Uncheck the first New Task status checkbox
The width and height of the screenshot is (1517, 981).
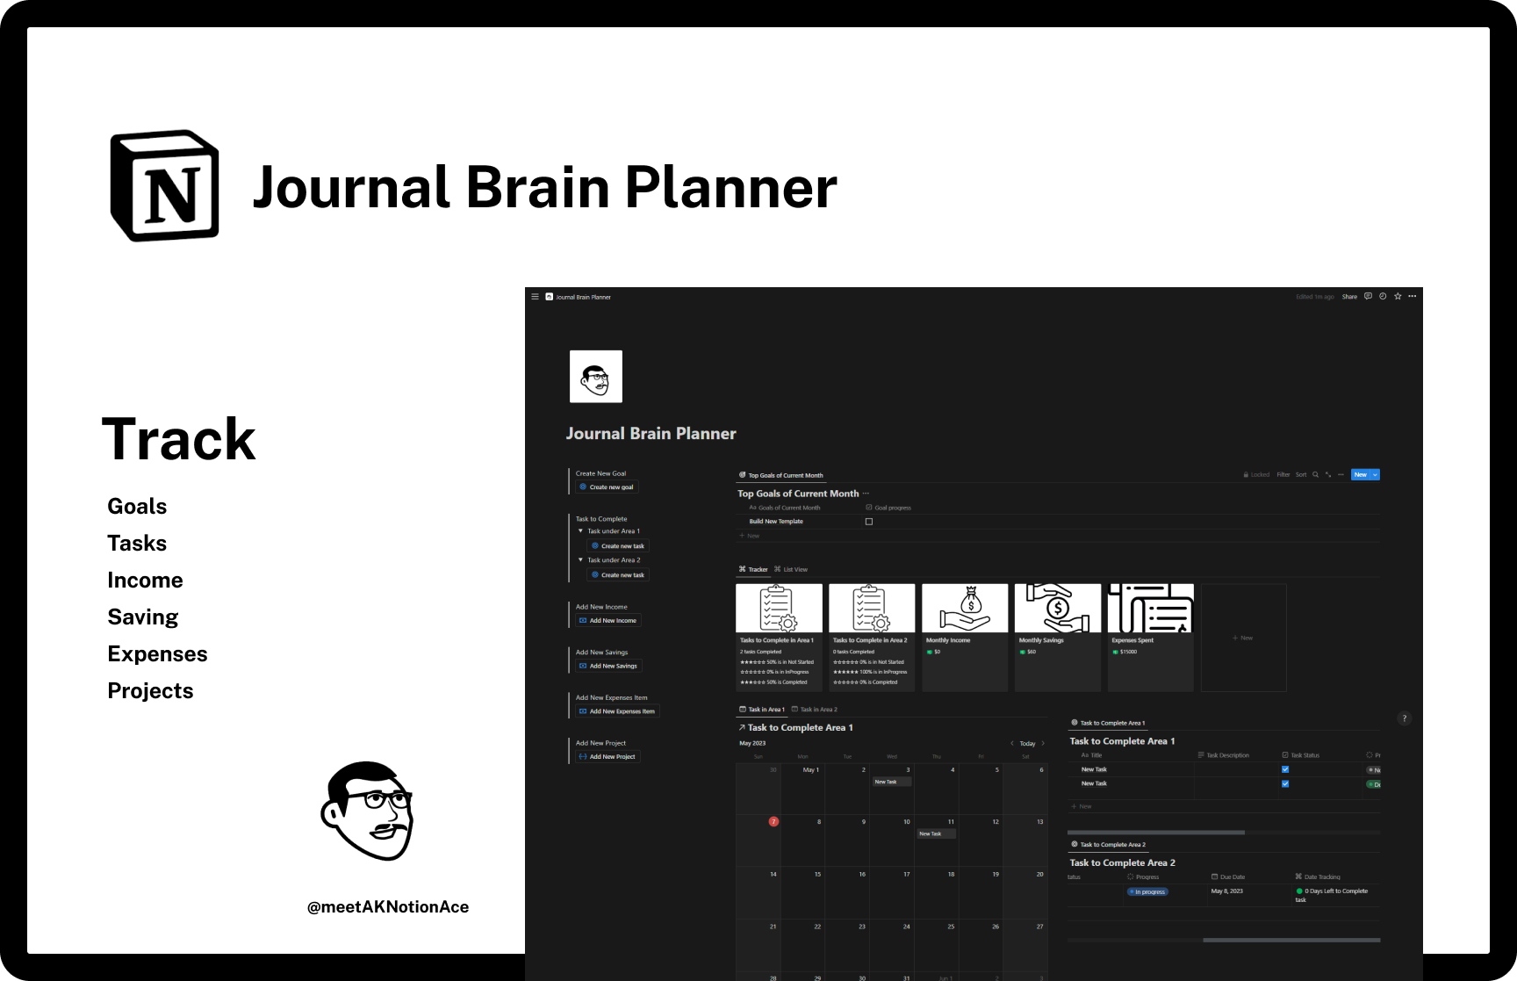click(x=1285, y=768)
